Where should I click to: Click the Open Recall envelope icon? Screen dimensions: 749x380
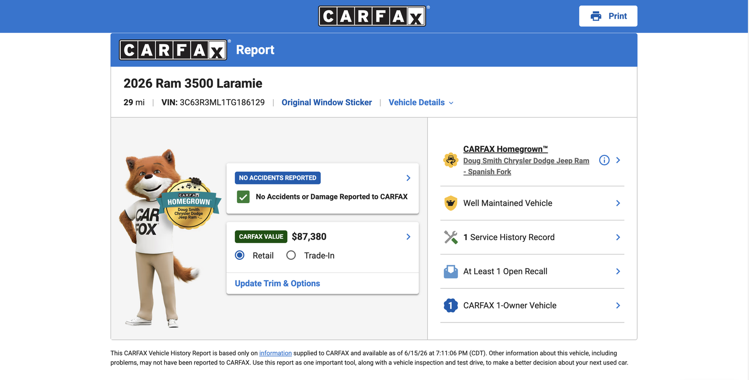(451, 271)
